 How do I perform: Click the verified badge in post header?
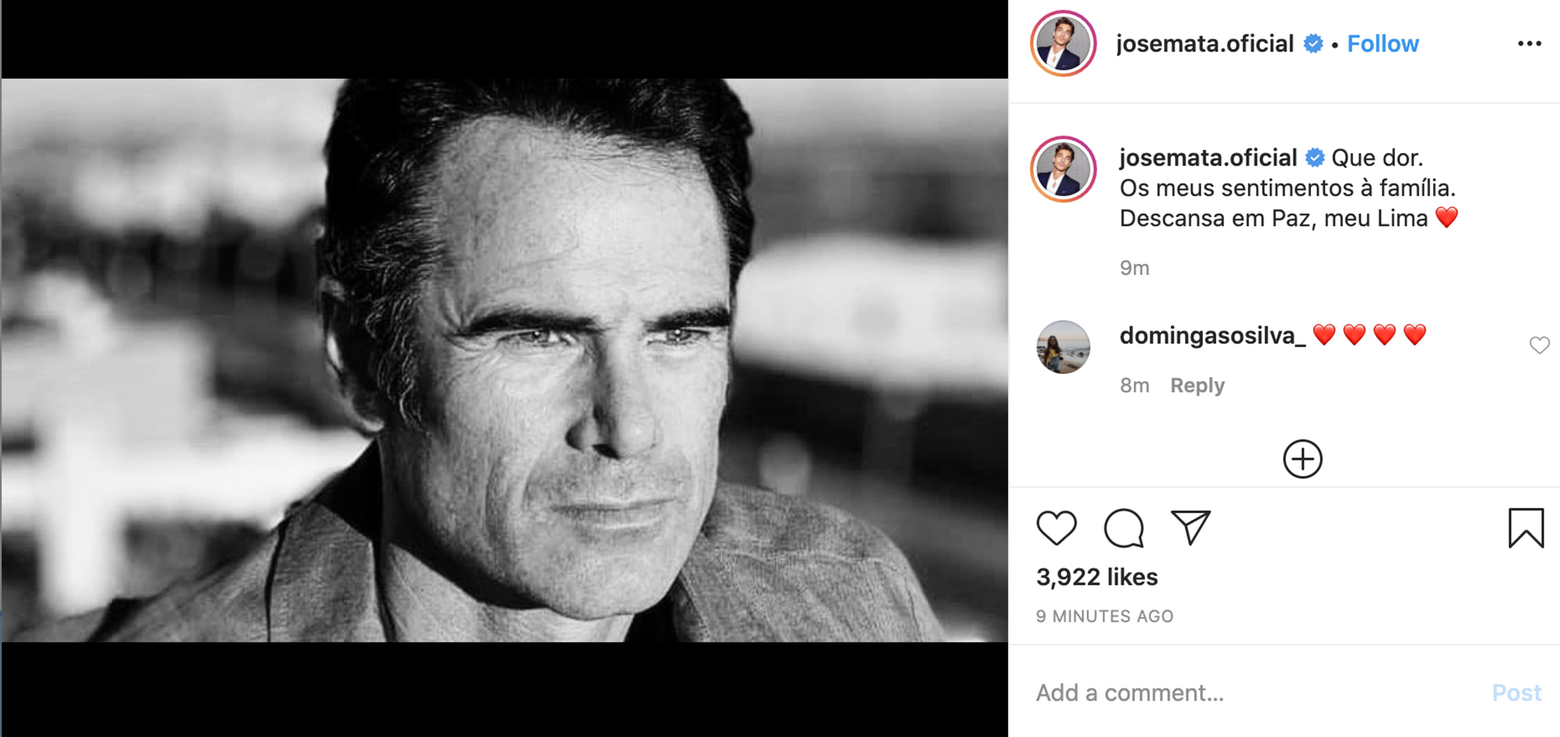click(x=1313, y=44)
